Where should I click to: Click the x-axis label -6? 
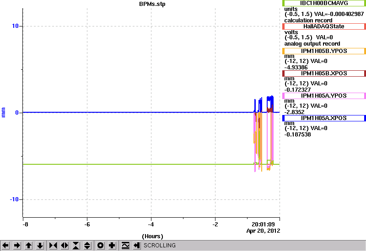87,225
